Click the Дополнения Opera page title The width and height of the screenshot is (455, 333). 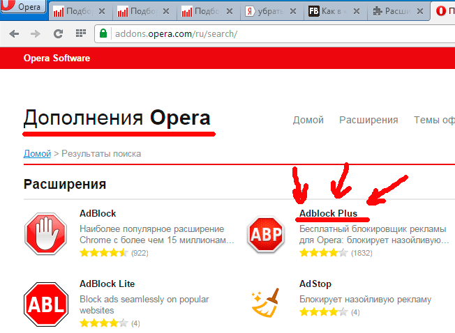pyautogui.click(x=117, y=118)
